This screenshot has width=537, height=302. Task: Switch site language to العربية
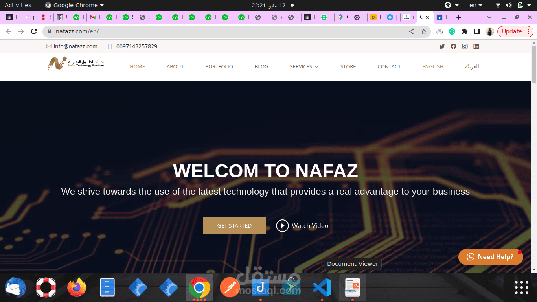coord(472,67)
